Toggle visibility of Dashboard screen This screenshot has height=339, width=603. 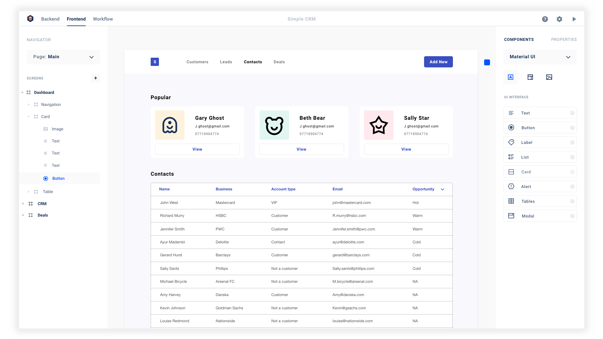click(22, 92)
